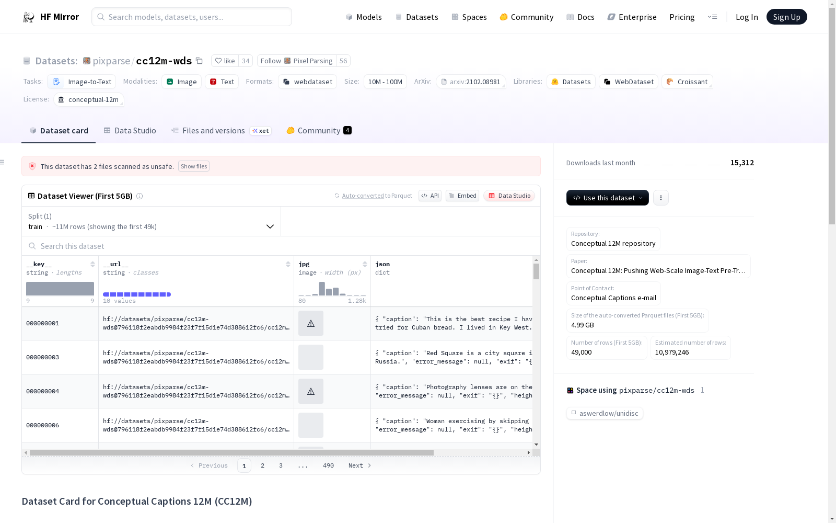
Task: Go to Models in the top navigation
Action: (364, 17)
